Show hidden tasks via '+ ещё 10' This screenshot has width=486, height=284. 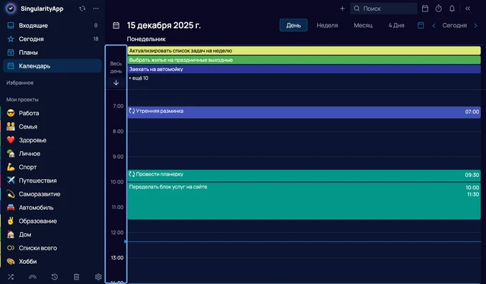[x=138, y=78]
